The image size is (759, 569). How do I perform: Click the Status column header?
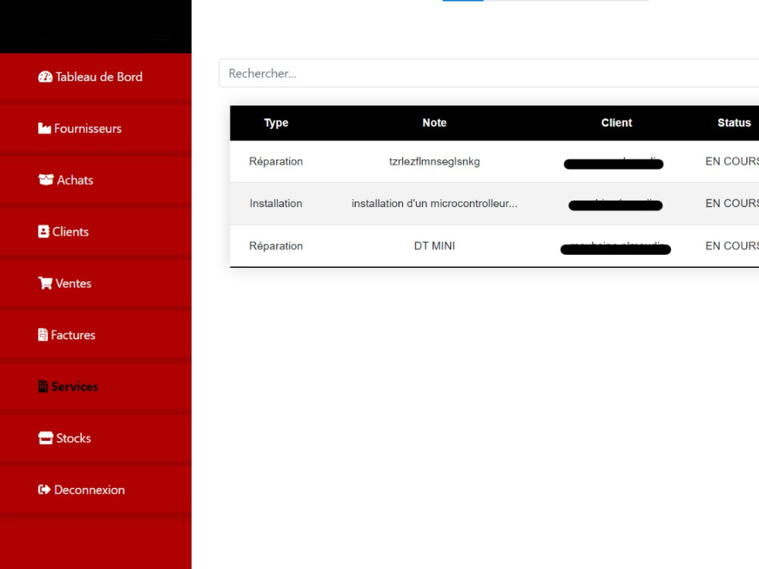tap(734, 123)
